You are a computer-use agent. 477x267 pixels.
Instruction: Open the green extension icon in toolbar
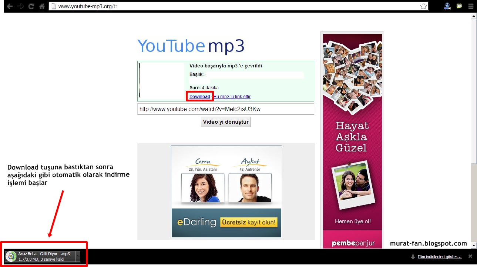[459, 6]
